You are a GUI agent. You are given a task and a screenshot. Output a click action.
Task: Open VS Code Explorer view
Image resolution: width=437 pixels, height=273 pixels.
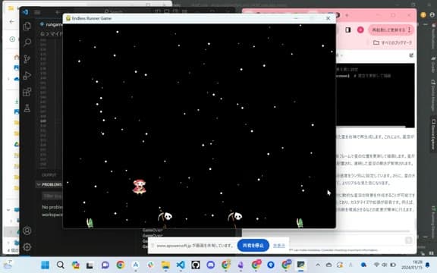point(27,27)
